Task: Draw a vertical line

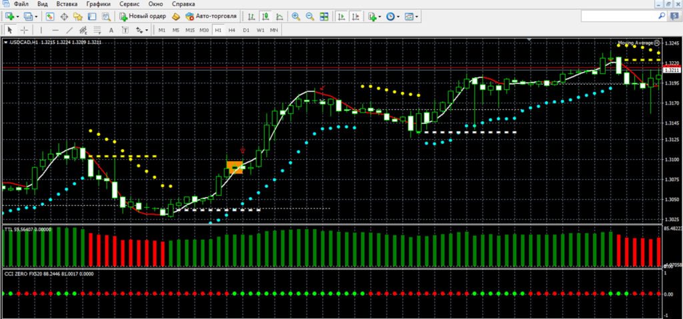Action: click(41, 30)
